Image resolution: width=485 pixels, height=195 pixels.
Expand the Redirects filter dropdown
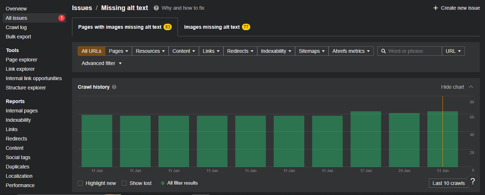[x=240, y=51]
